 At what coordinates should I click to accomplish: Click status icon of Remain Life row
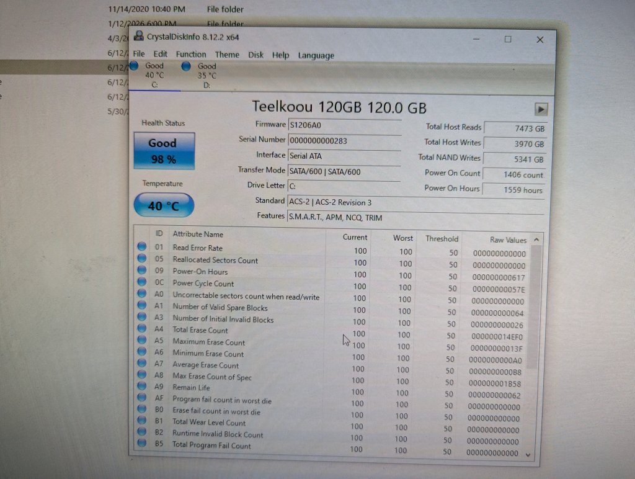(x=142, y=386)
